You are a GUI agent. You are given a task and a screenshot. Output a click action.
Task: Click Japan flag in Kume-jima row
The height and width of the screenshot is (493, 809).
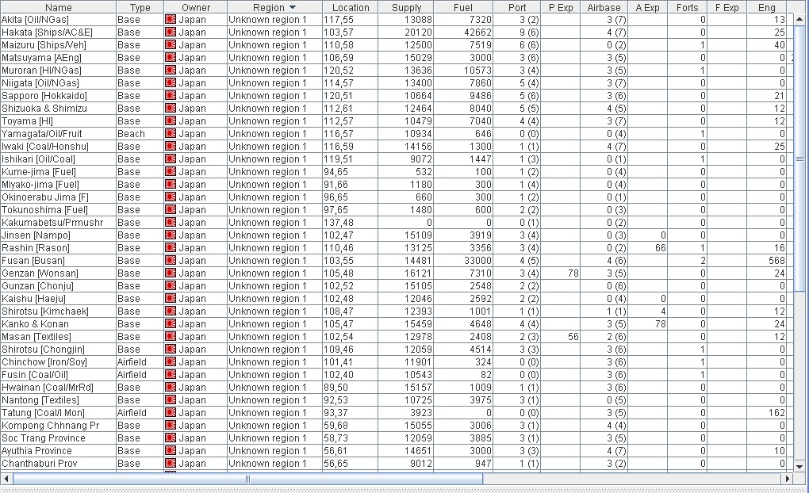[x=171, y=172]
